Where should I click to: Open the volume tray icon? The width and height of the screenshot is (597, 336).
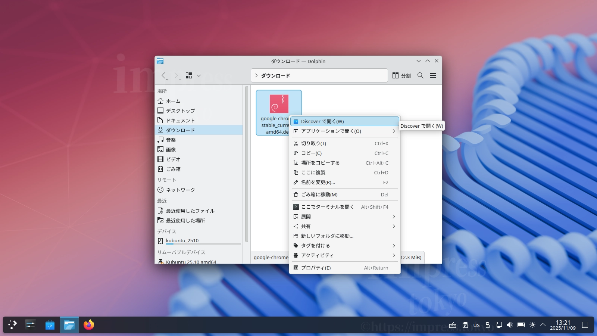(x=510, y=325)
